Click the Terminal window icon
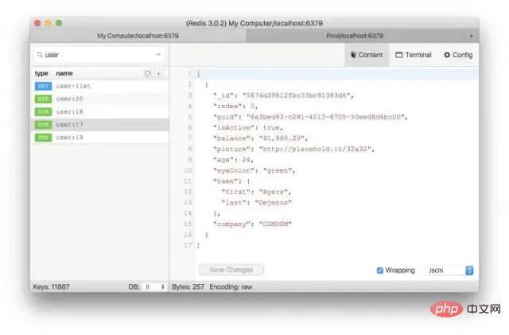Screen dimensions: 509x335 (x=399, y=55)
